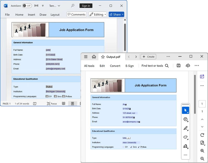Click the Birth Date field 1/17/2025 in Word
The image size is (208, 163).
pyautogui.click(x=50, y=55)
